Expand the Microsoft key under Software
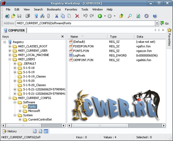173x141 pixels. pyautogui.click(x=20, y=111)
